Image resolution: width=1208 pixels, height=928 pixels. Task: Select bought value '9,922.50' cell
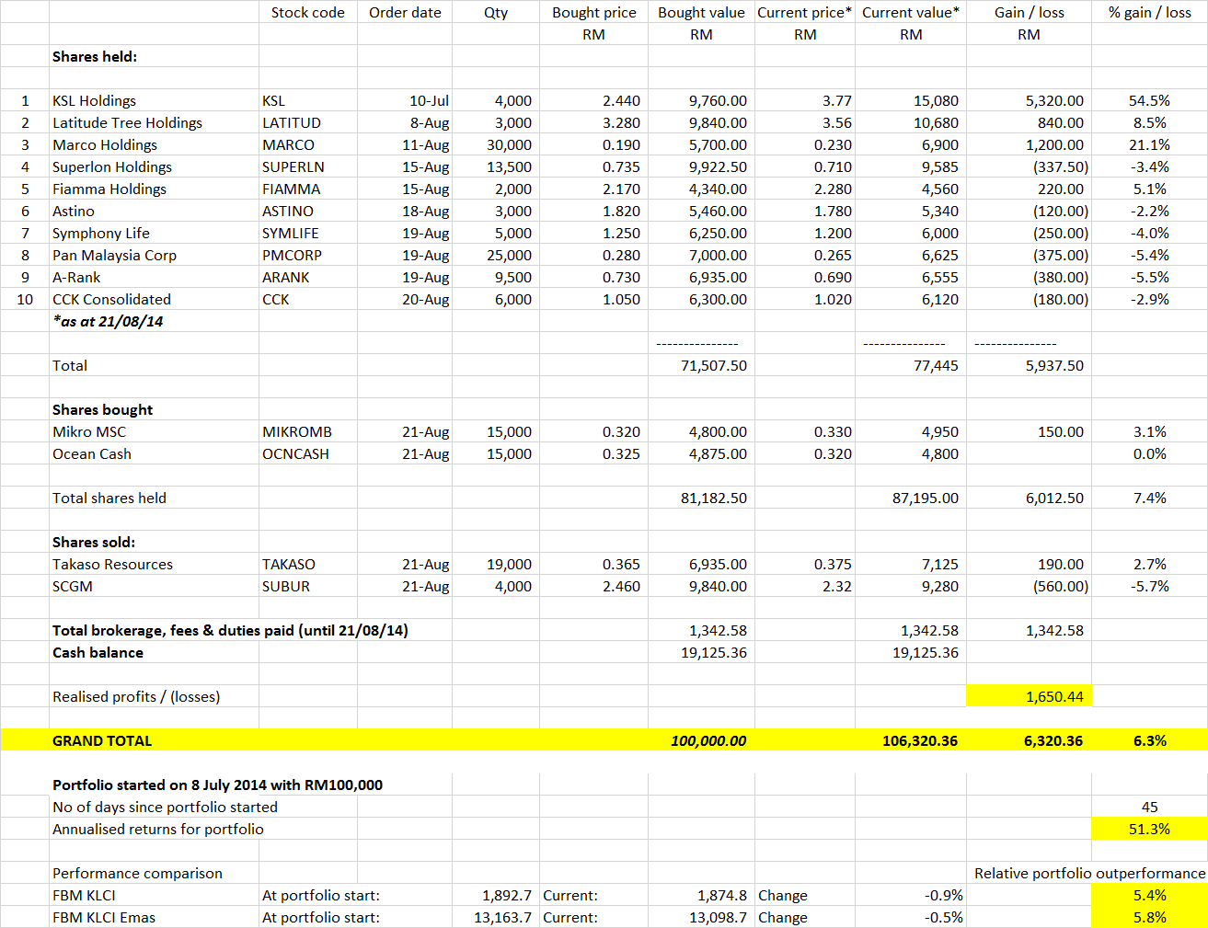click(x=701, y=166)
